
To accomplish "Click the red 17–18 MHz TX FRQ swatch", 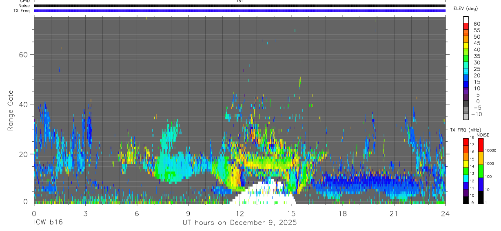I will (466, 142).
